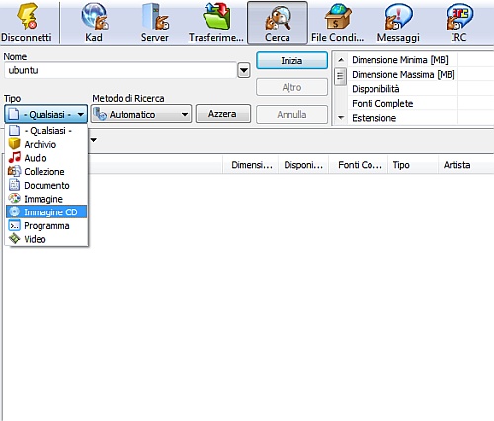494x421 pixels.
Task: Choose Archivio file type option
Action: (x=46, y=144)
